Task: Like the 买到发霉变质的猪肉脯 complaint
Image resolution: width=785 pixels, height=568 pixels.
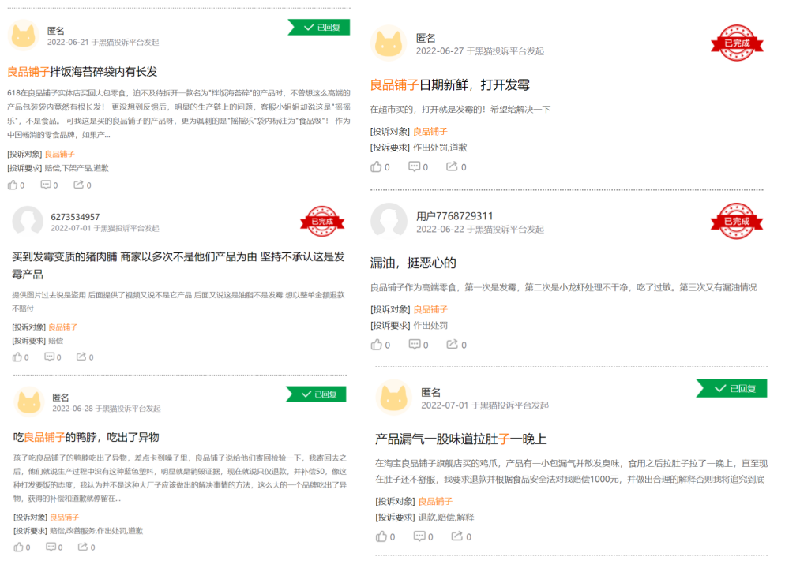Action: point(21,357)
